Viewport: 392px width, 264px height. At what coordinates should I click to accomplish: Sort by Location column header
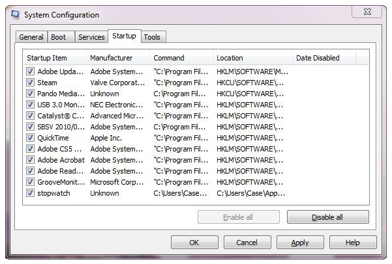[252, 58]
